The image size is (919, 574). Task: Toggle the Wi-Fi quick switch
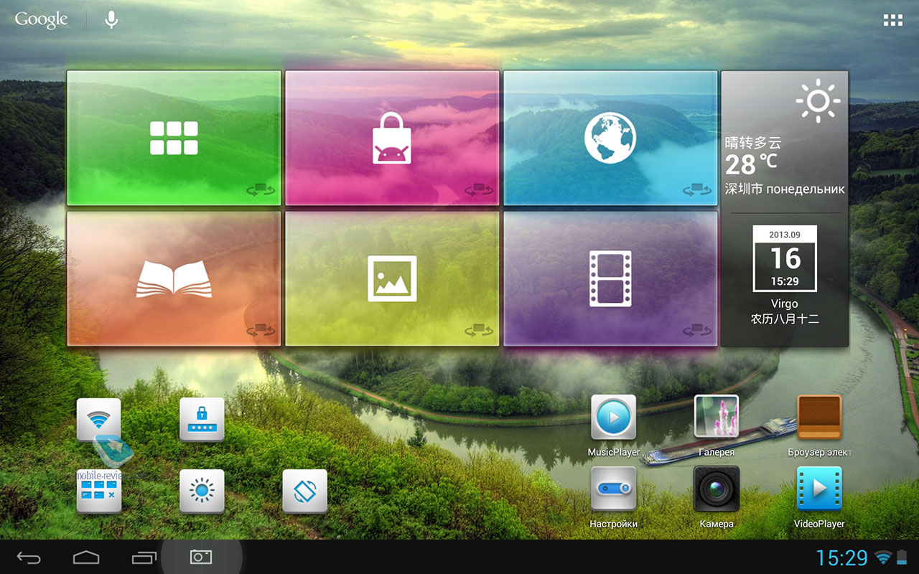tap(99, 419)
